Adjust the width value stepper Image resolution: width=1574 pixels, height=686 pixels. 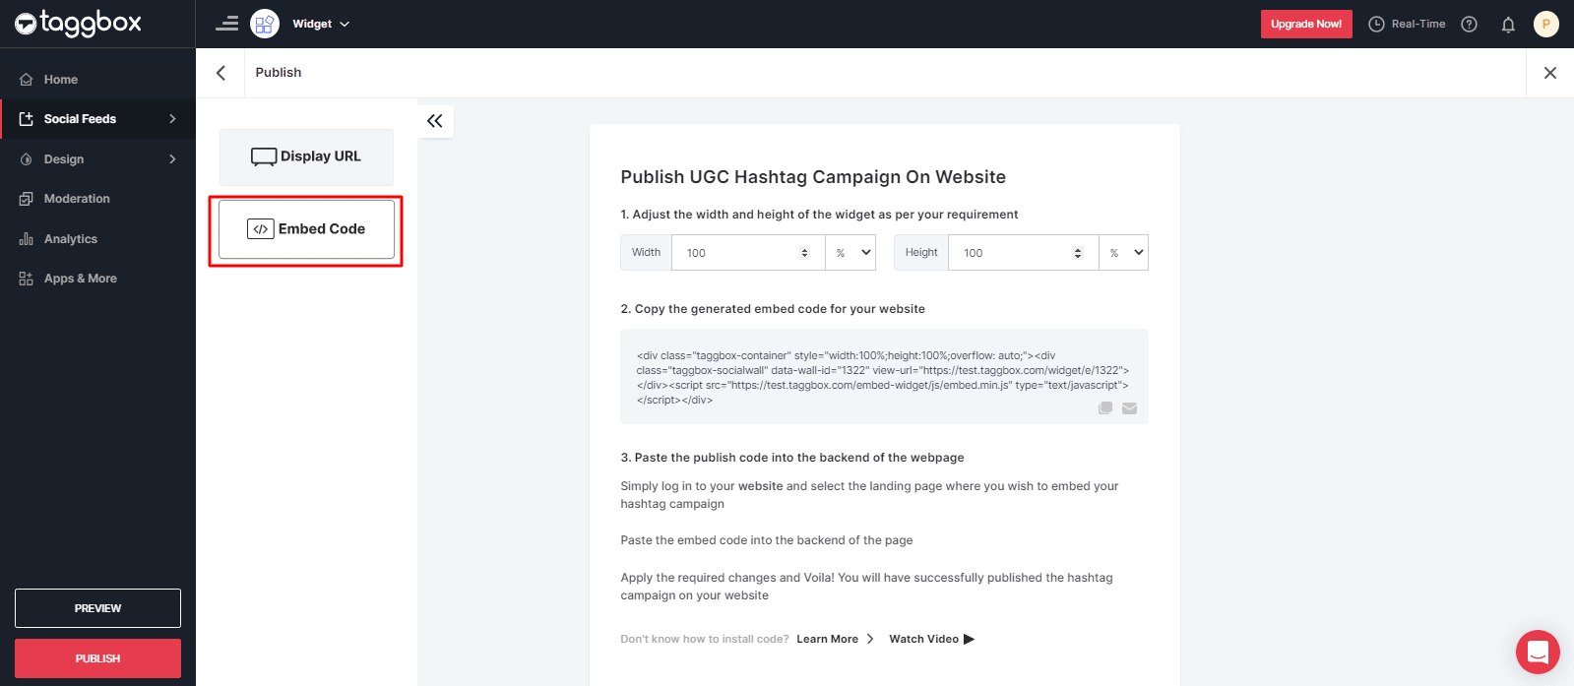[804, 253]
